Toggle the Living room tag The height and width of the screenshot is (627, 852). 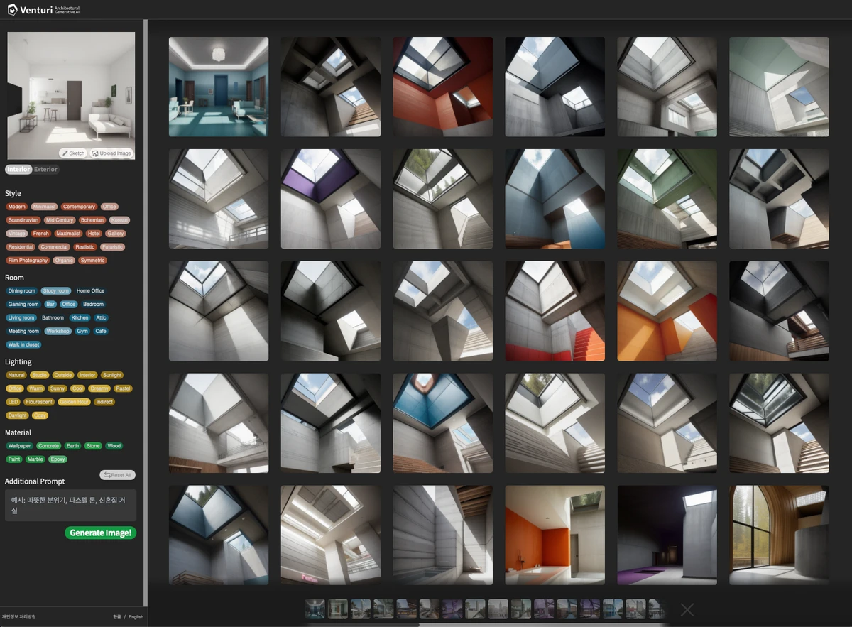[x=21, y=318]
